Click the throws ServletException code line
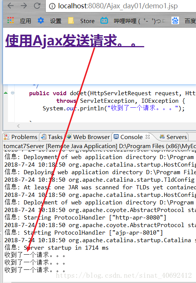This screenshot has height=283, width=196. click(x=120, y=101)
